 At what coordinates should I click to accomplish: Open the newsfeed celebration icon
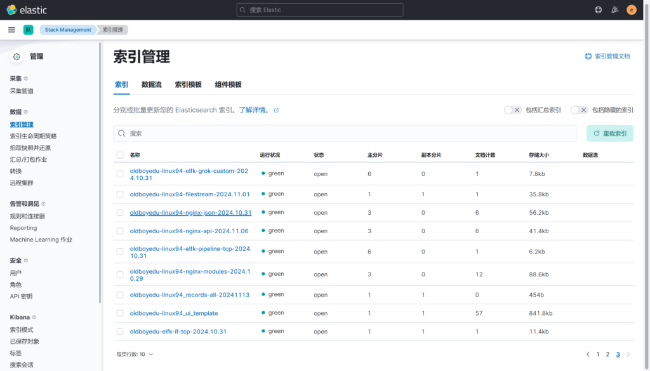[x=614, y=10]
